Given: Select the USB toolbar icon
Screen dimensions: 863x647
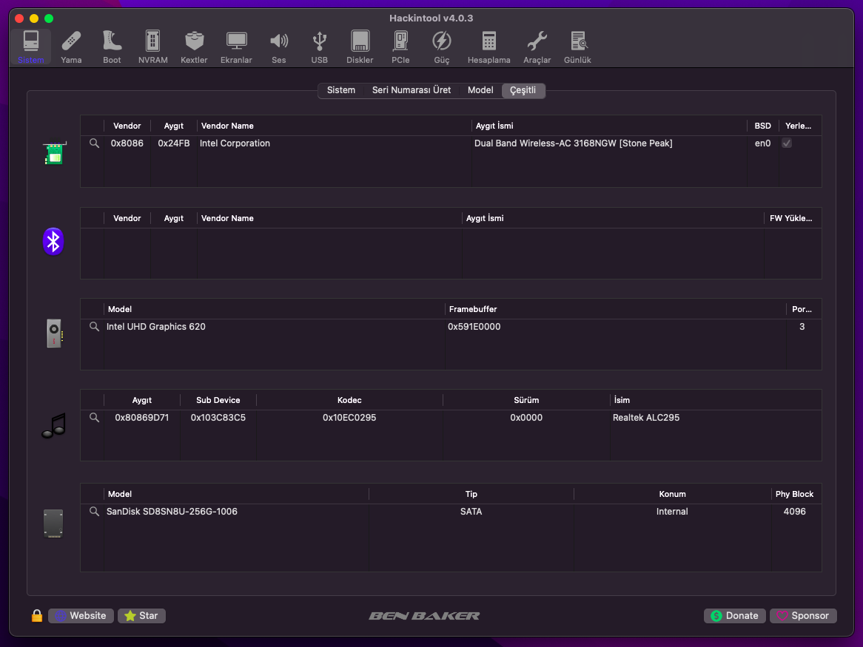Looking at the screenshot, I should (319, 47).
